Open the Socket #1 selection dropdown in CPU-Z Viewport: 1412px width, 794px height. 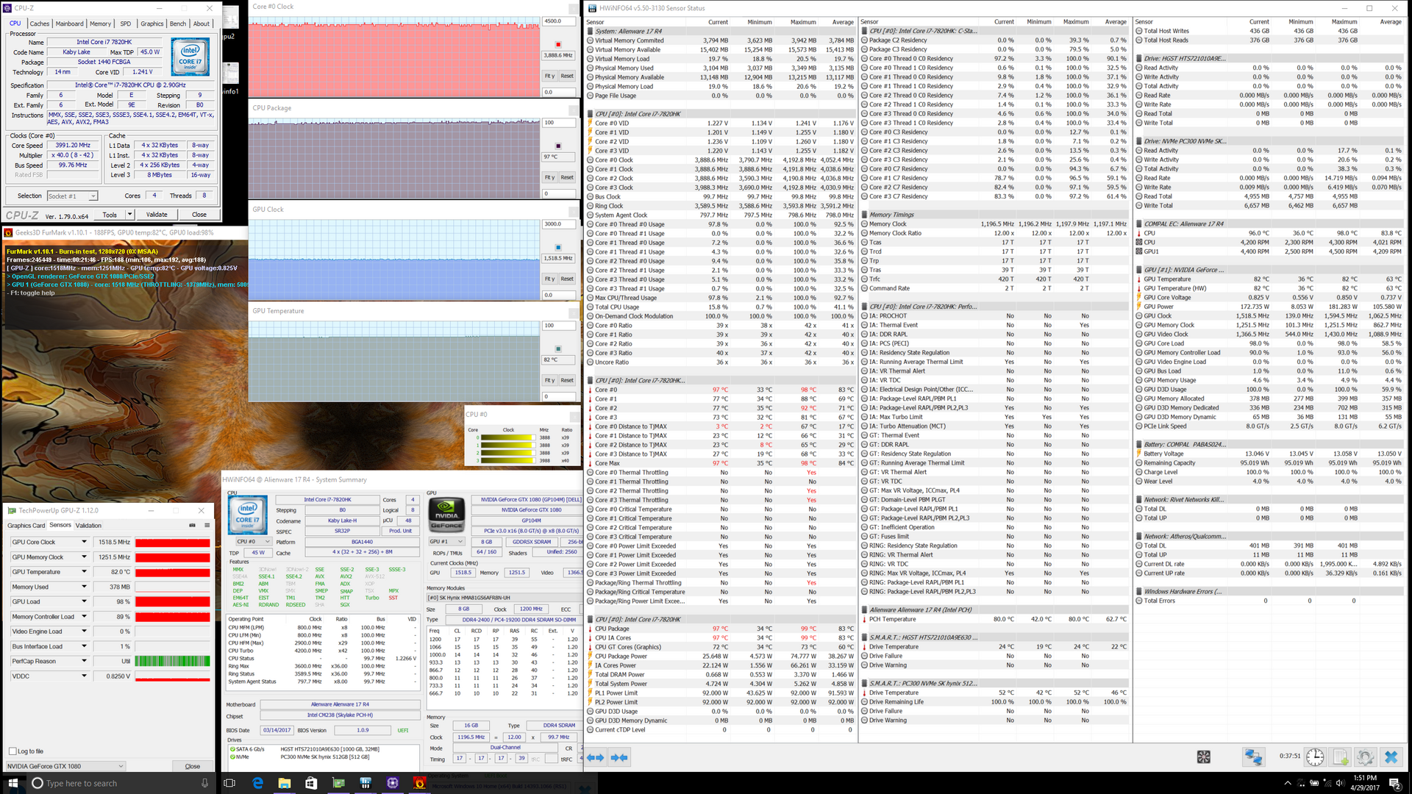click(x=72, y=196)
